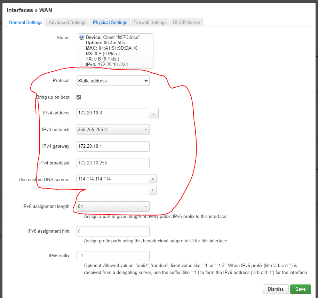Click the MAC address text 04:A1:51:9D:DA:10
The height and width of the screenshot is (298, 318).
point(118,48)
